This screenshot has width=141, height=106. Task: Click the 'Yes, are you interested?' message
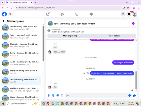pos(123,62)
